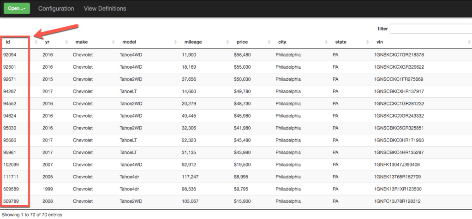Viewport: 472px width, 219px height.
Task: Select row with id 92094
Action: click(10, 55)
